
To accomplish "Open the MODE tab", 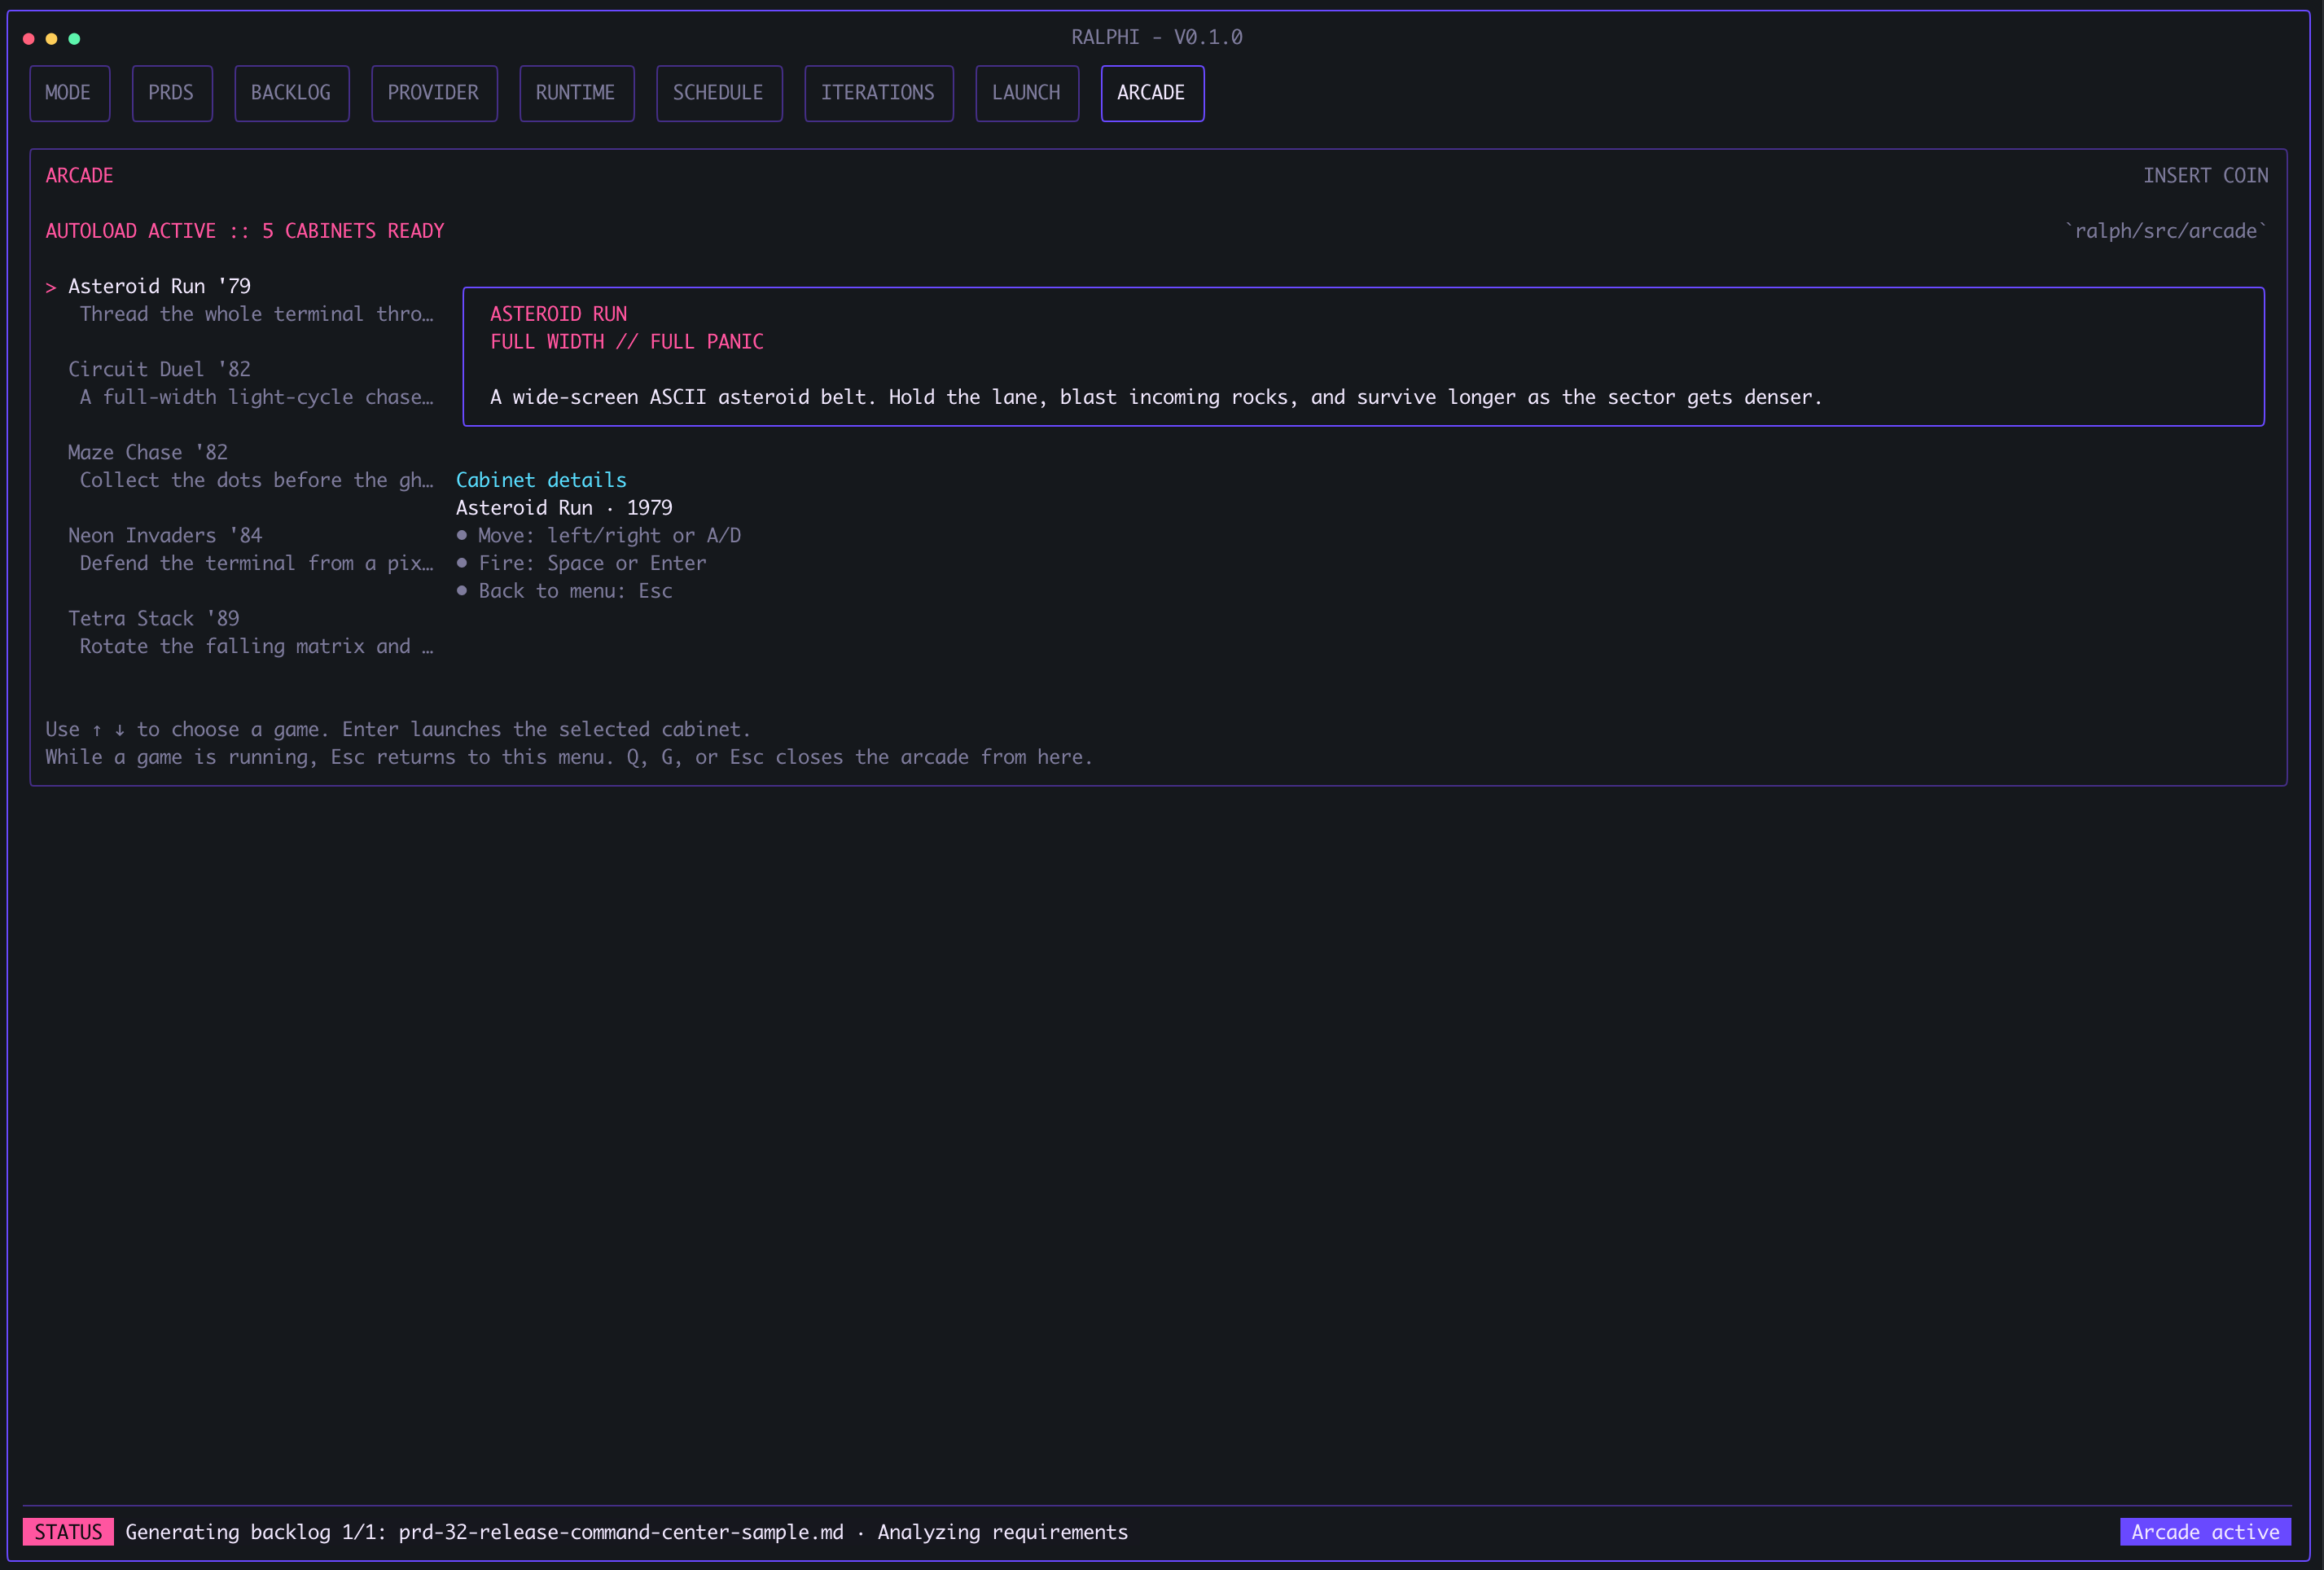I will [69, 93].
